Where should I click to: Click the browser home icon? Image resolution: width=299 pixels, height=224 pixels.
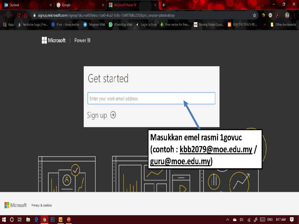click(26, 15)
